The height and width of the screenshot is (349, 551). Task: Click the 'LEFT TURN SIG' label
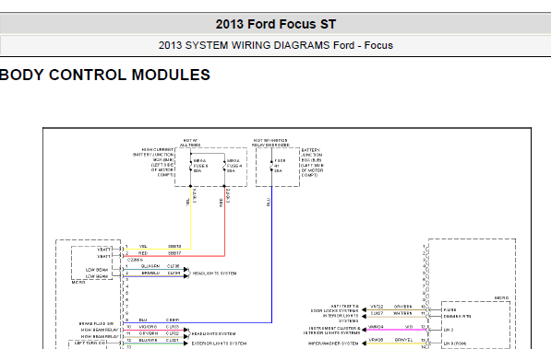[x=90, y=343]
